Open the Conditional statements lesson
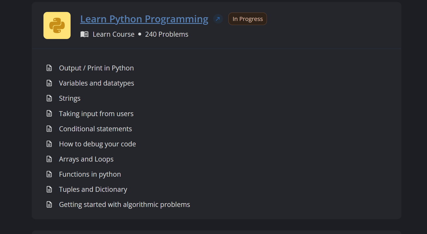 pos(95,129)
